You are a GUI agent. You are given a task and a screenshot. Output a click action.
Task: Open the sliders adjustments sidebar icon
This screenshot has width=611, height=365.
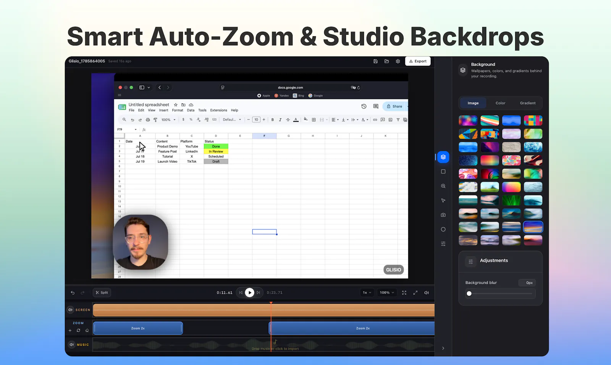coord(443,244)
